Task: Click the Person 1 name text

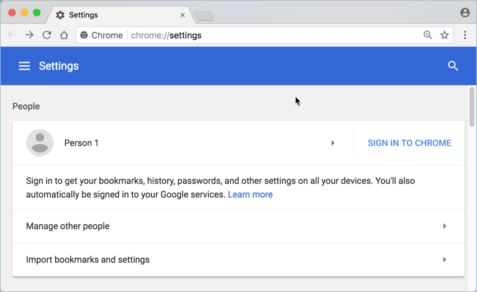Action: (x=81, y=143)
